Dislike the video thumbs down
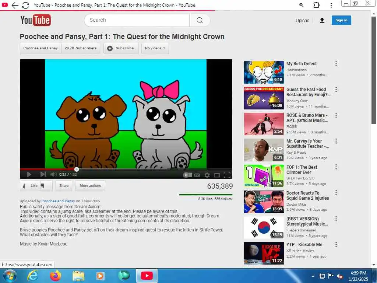Viewport: 377px width, 283px height. (x=46, y=186)
